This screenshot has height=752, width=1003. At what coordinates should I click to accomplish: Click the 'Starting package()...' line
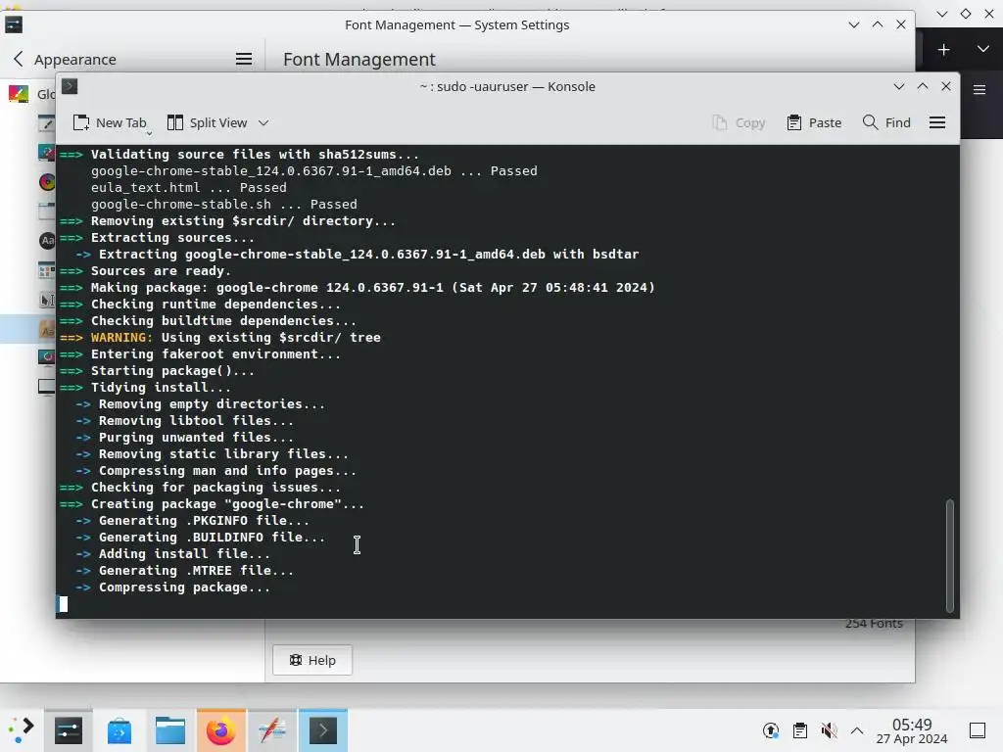[x=172, y=370]
